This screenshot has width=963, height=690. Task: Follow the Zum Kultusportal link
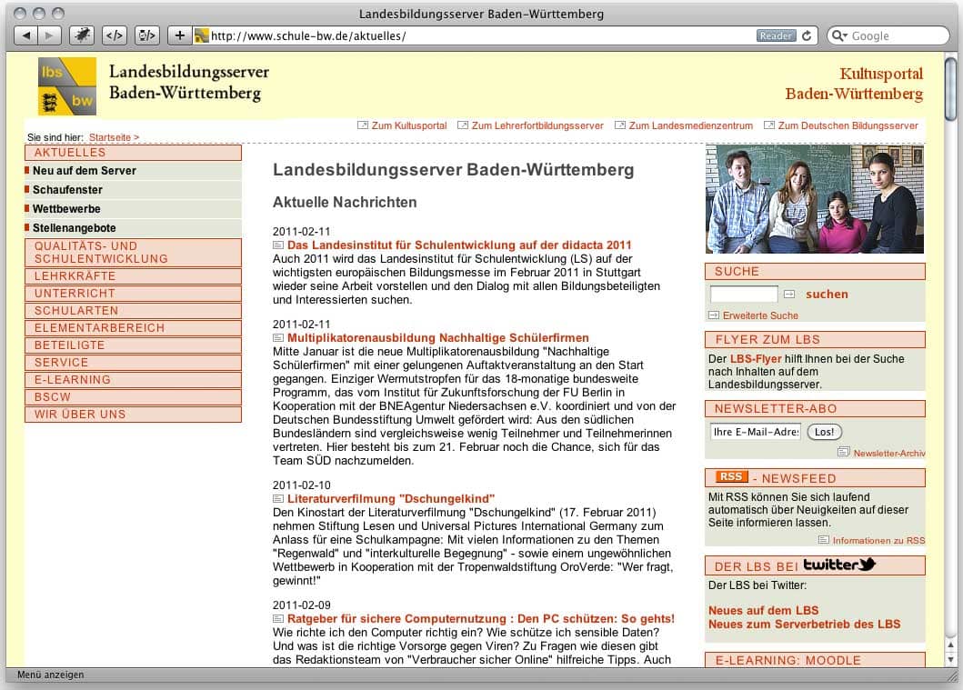pyautogui.click(x=408, y=125)
